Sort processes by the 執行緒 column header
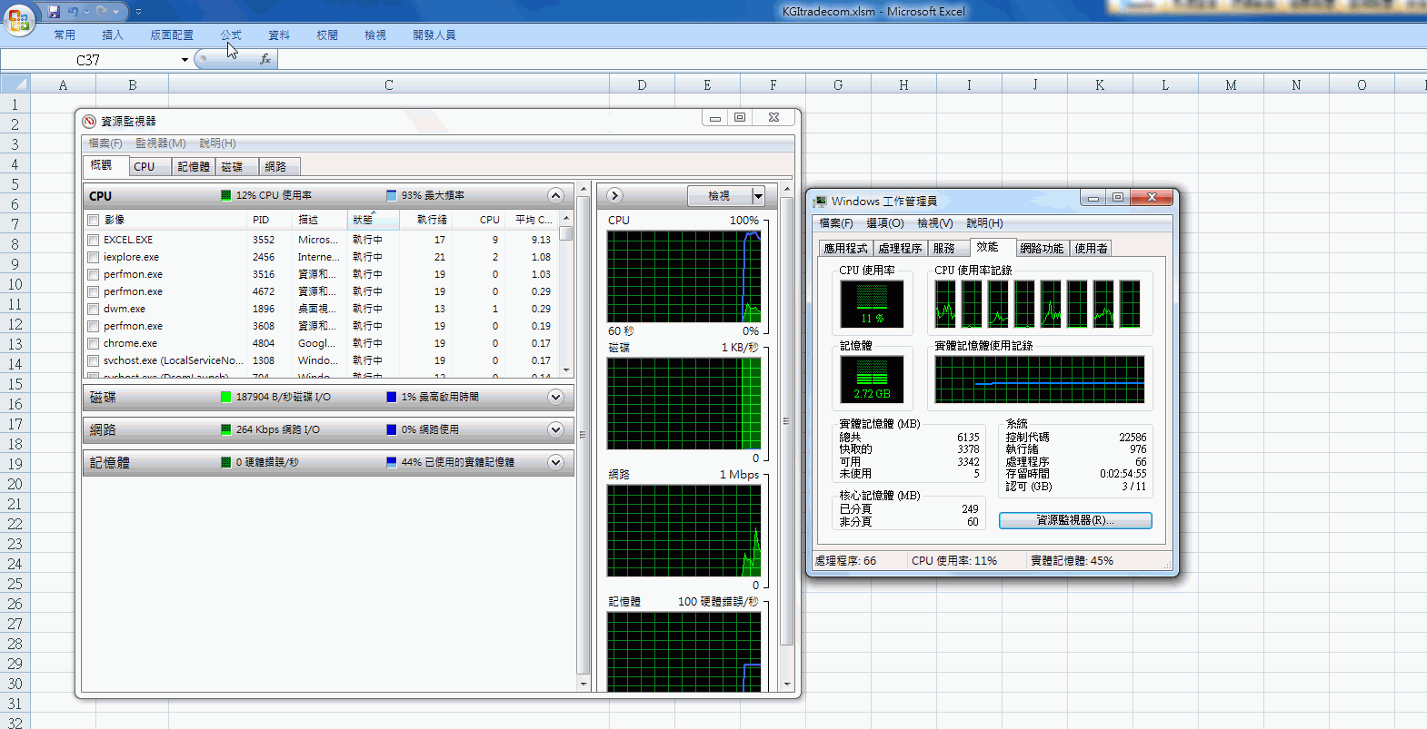Image resolution: width=1427 pixels, height=729 pixels. point(425,220)
